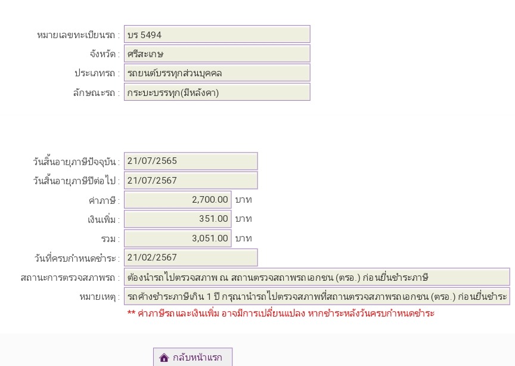The height and width of the screenshot is (366, 515).
Task: Click the หมายเลขทะเบียนรถ label text
Action: point(78,35)
